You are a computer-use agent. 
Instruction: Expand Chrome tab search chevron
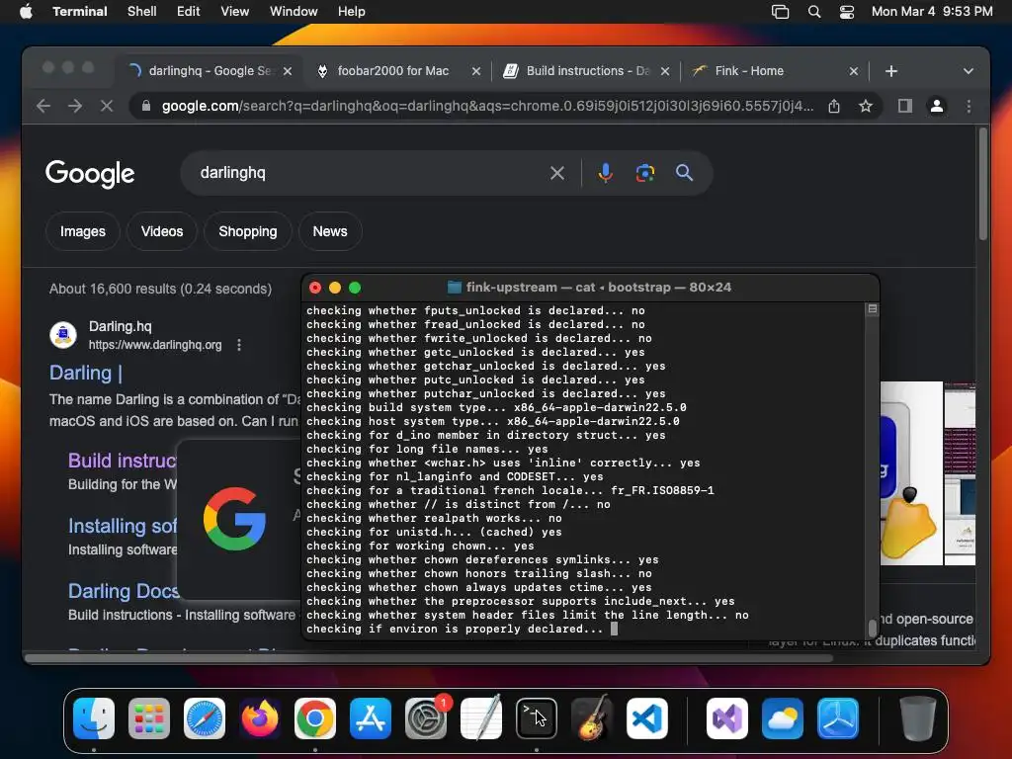pos(969,71)
